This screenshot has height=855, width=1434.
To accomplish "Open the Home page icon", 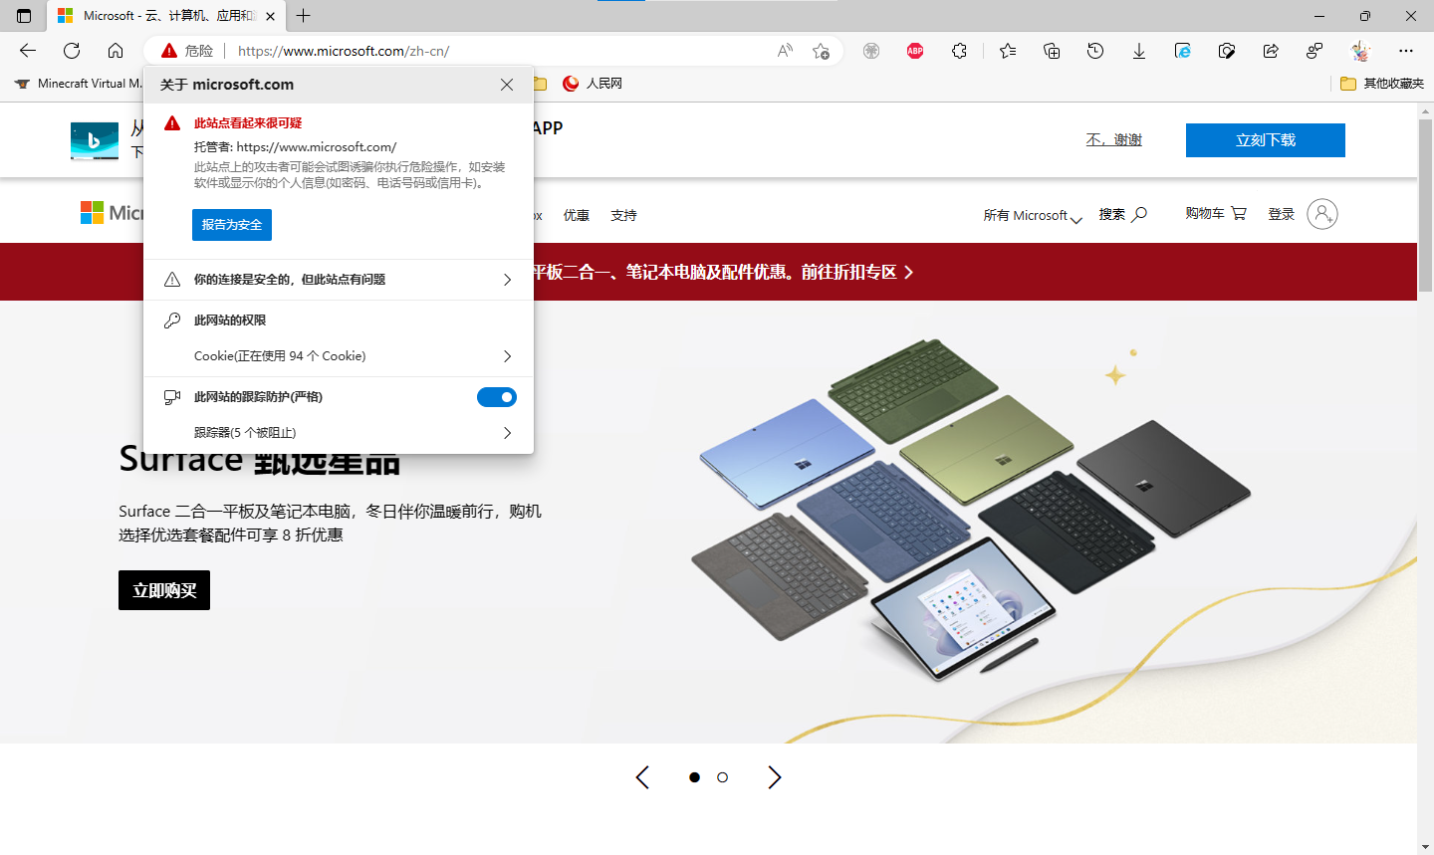I will 116,51.
